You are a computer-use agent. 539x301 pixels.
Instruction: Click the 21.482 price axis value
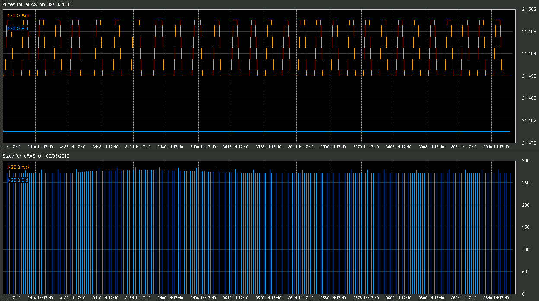pyautogui.click(x=529, y=120)
